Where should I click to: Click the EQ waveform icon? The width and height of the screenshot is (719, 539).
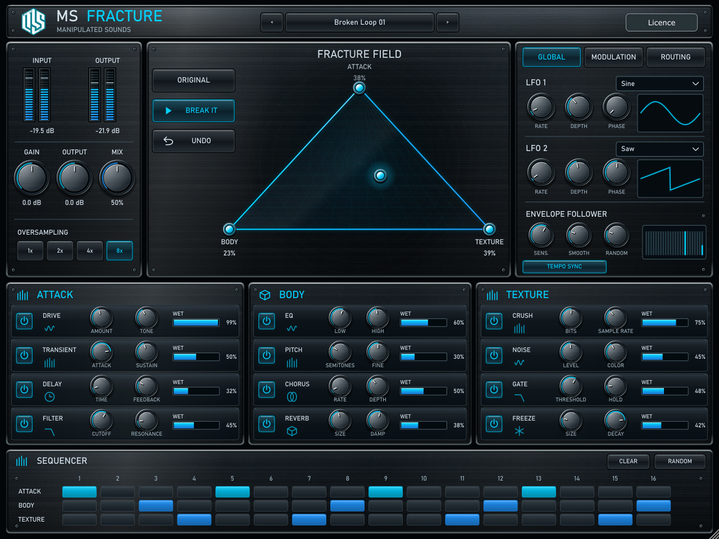(292, 328)
